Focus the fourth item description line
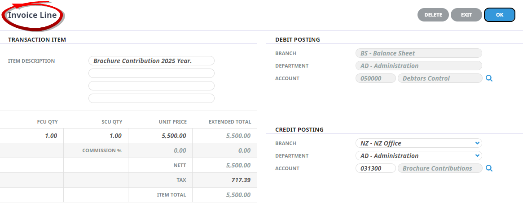This screenshot has width=523, height=210. click(151, 99)
